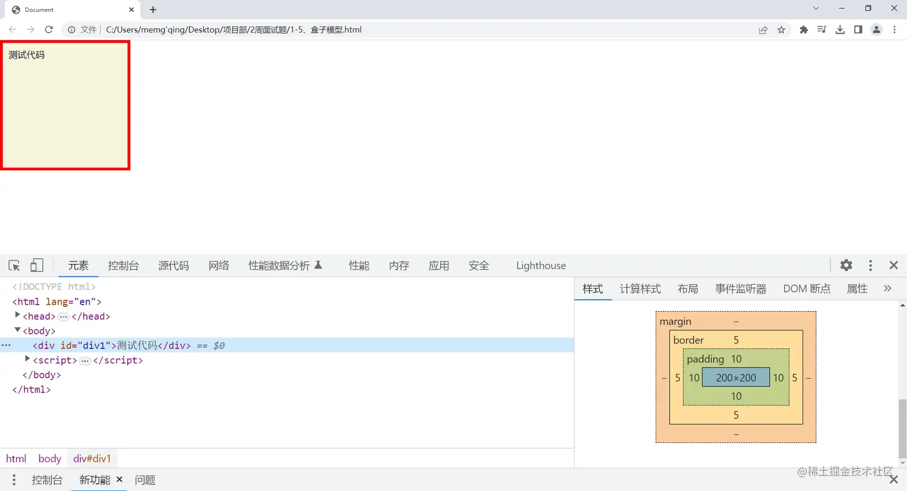Image resolution: width=907 pixels, height=491 pixels.
Task: Switch to the 控制台 panel tab
Action: [x=123, y=266]
